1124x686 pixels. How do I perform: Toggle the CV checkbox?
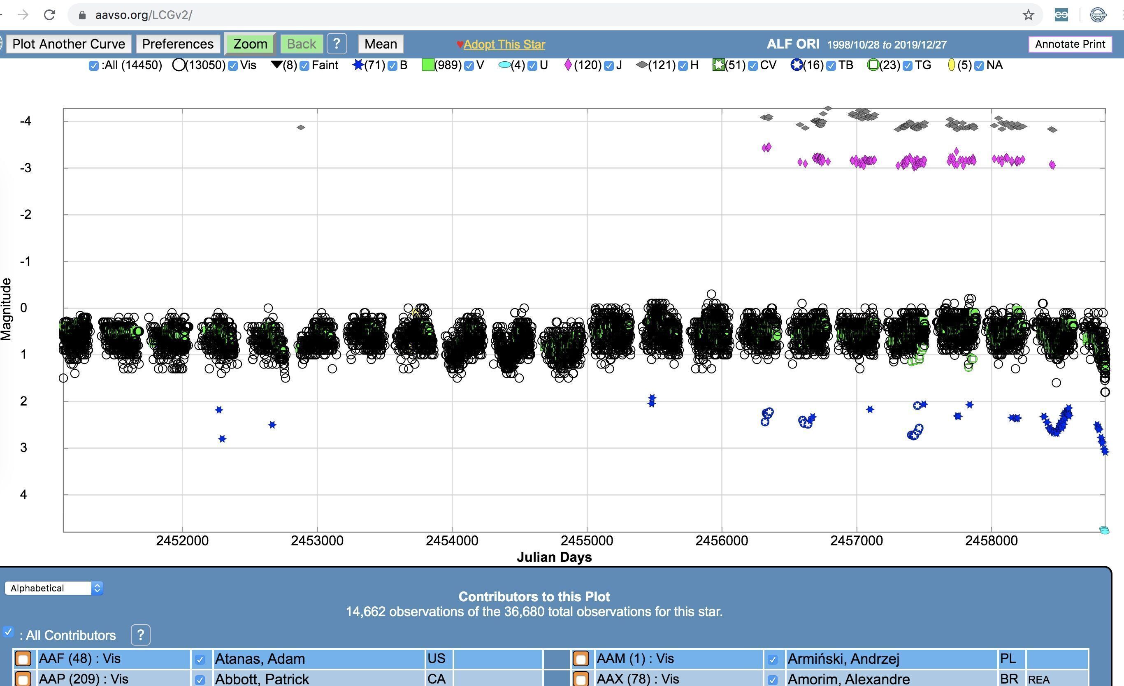click(752, 66)
